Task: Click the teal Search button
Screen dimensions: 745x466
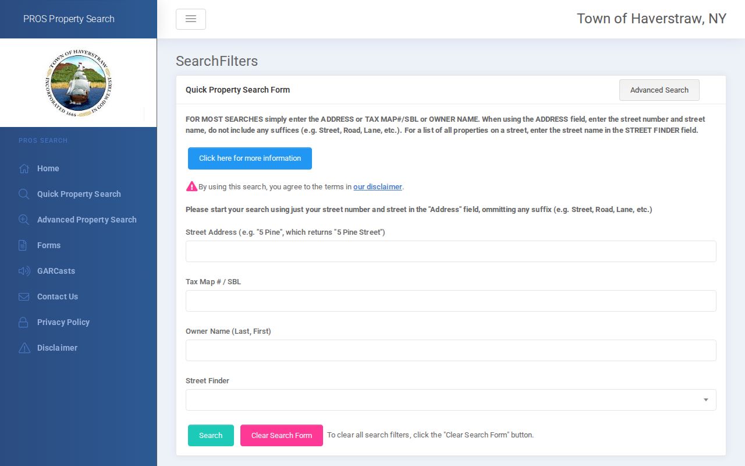Action: (x=211, y=435)
